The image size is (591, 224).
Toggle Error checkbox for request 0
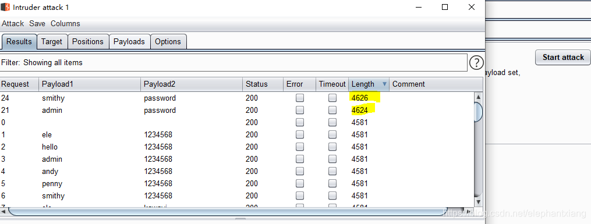click(x=300, y=122)
